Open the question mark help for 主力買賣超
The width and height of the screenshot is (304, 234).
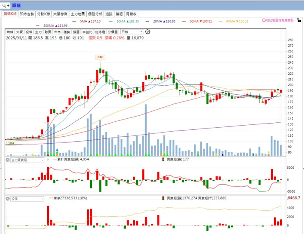(48, 160)
